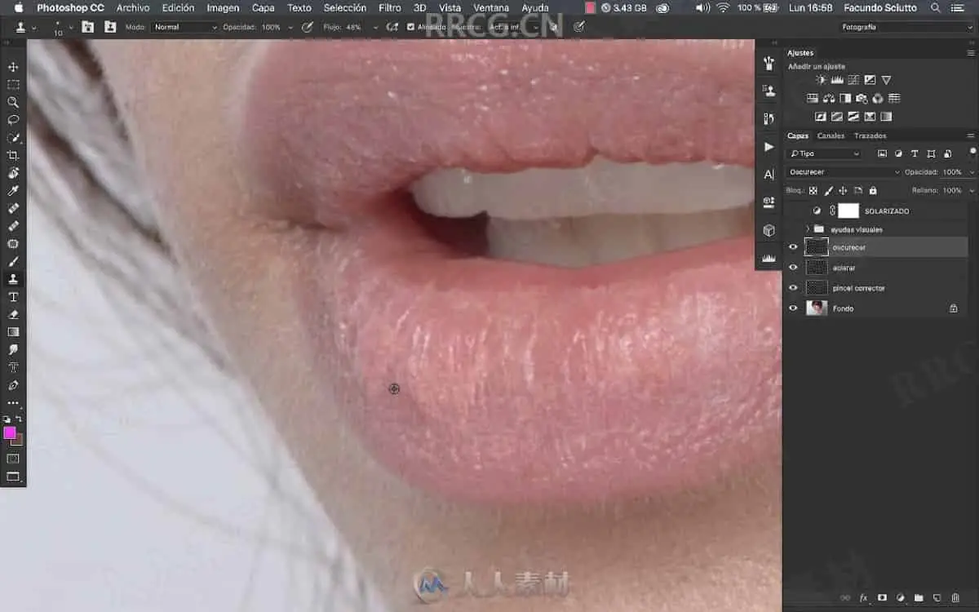Hide the aclarar layer

pyautogui.click(x=793, y=268)
